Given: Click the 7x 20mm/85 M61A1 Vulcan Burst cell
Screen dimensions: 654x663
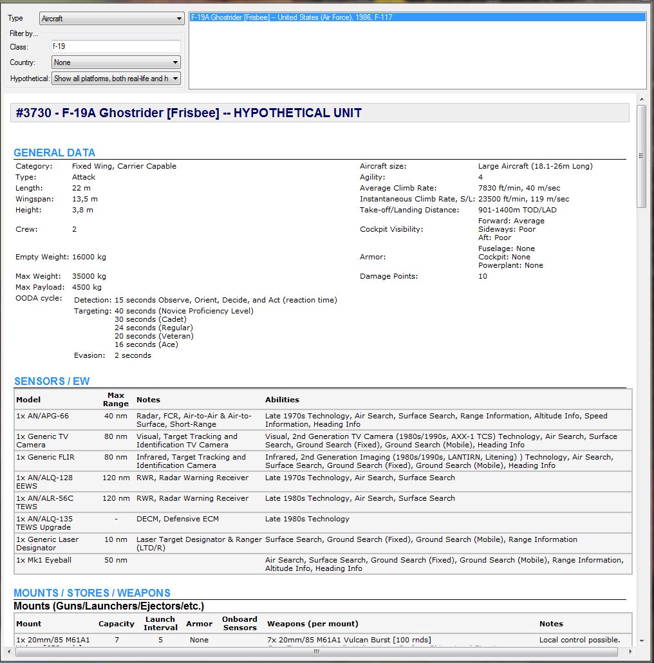Looking at the screenshot, I should point(349,640).
